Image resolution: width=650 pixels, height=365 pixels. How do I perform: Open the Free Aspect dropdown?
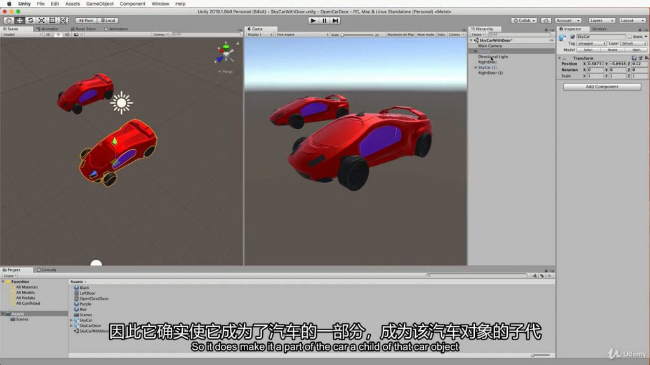point(302,35)
